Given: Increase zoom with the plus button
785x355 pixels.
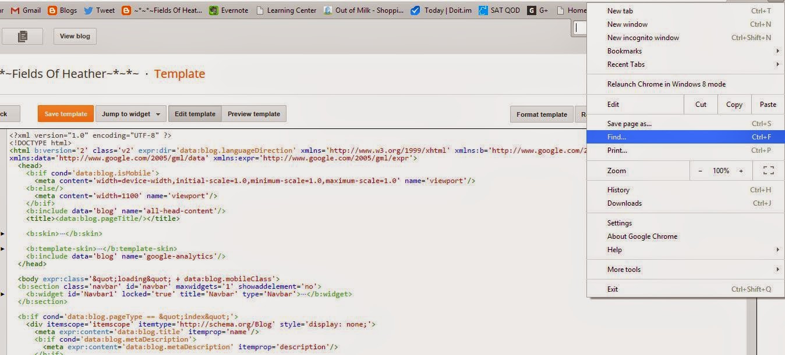Looking at the screenshot, I should coord(741,171).
